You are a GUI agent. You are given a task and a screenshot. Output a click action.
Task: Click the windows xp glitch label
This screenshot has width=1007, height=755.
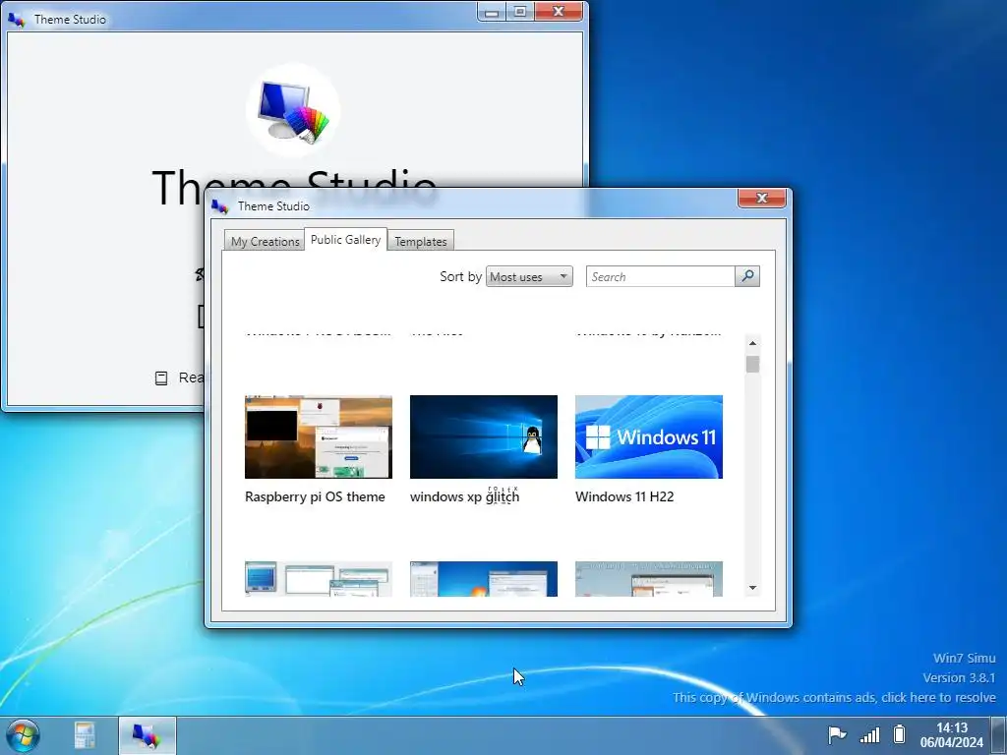464,496
